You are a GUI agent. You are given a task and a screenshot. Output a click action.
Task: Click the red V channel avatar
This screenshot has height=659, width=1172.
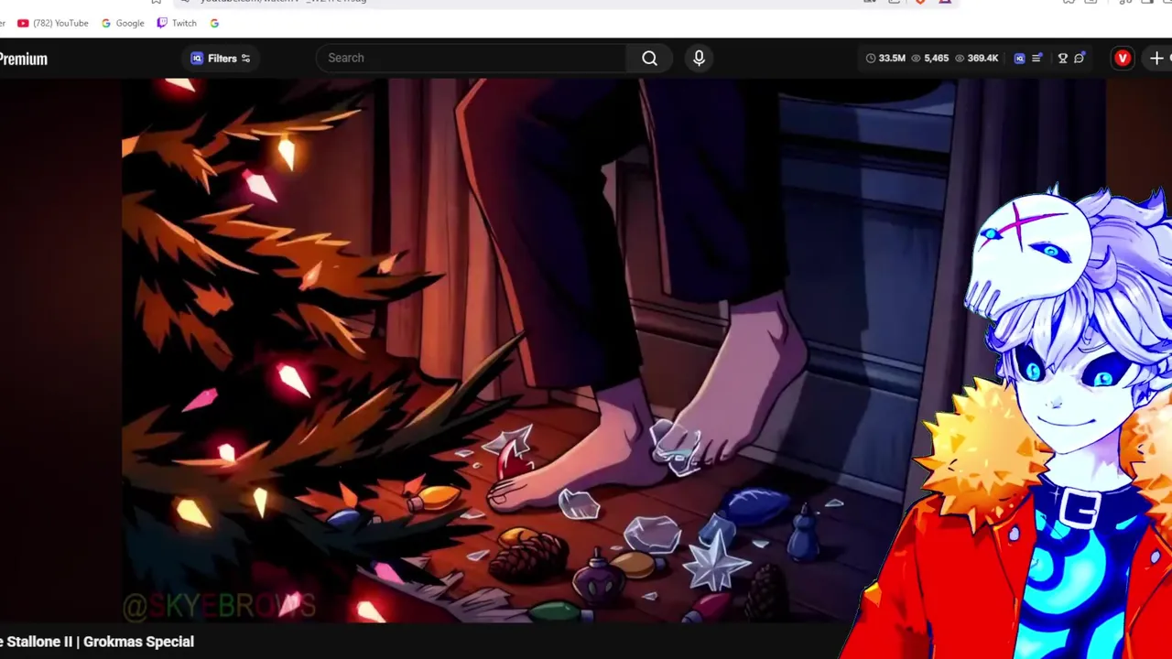[x=1123, y=59]
